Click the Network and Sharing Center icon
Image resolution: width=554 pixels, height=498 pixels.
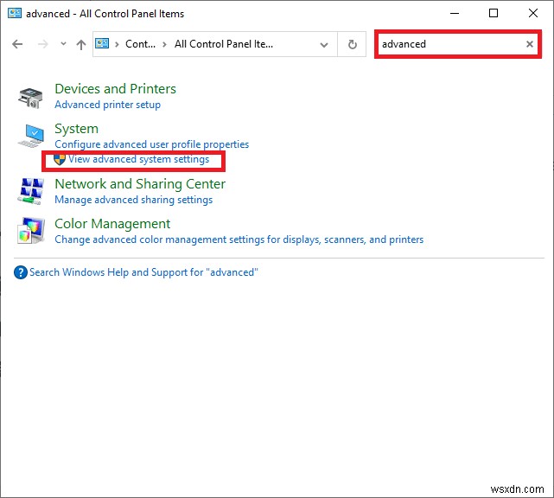[x=31, y=191]
